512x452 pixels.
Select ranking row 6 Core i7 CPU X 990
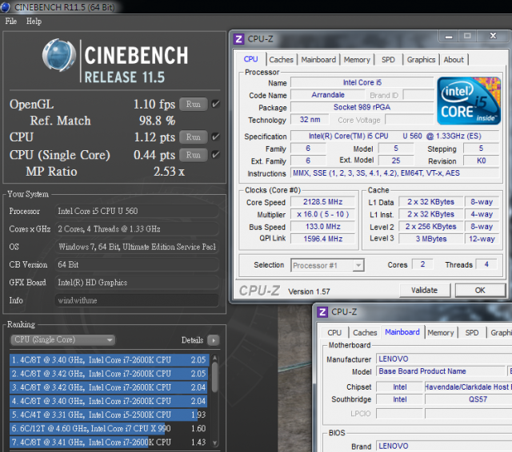(109, 429)
